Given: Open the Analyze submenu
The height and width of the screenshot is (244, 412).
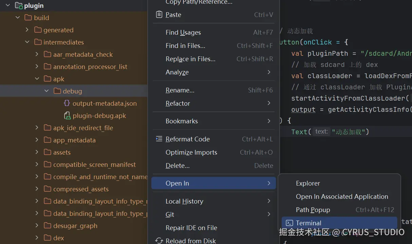Looking at the screenshot, I should tap(214, 72).
